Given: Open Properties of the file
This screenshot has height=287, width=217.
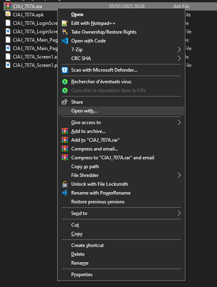Looking at the screenshot, I should 82,275.
